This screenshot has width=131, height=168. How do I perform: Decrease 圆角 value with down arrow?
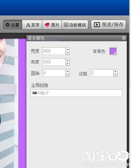[68, 75]
